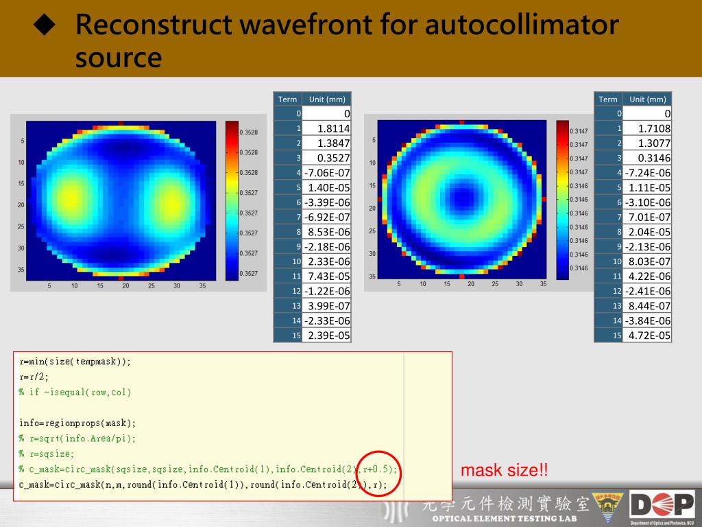This screenshot has width=702, height=527.
Task: Select the cell with value 1.3847
Action: (x=327, y=143)
